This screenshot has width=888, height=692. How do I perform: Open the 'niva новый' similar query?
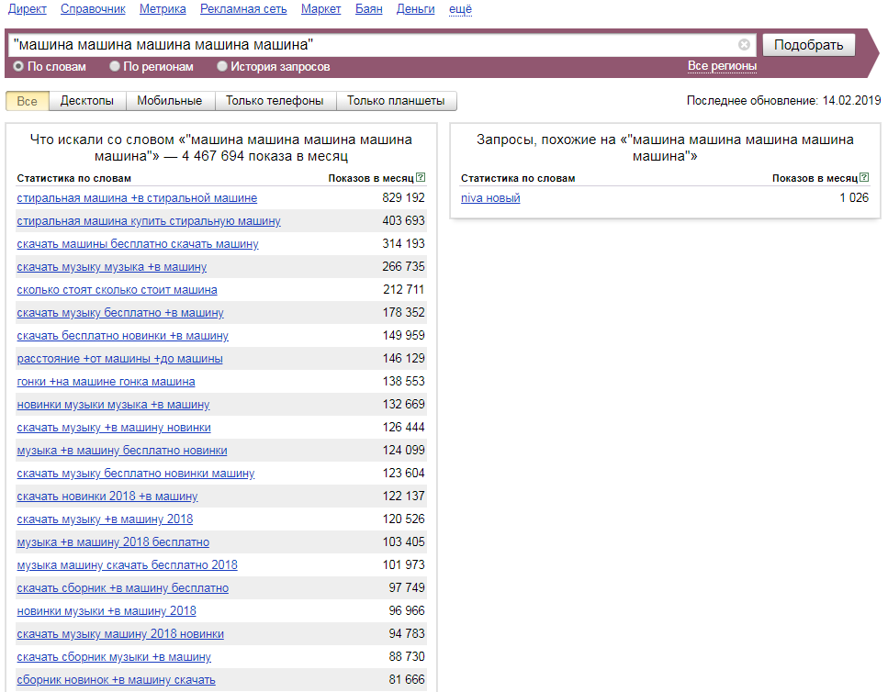coord(490,198)
